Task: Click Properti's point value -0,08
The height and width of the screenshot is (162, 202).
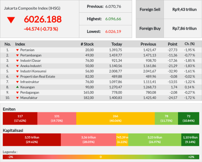Action: (173, 77)
